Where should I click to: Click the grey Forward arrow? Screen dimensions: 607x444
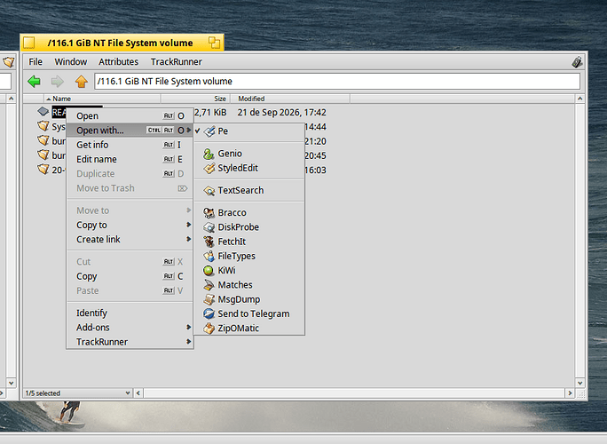[x=58, y=82]
